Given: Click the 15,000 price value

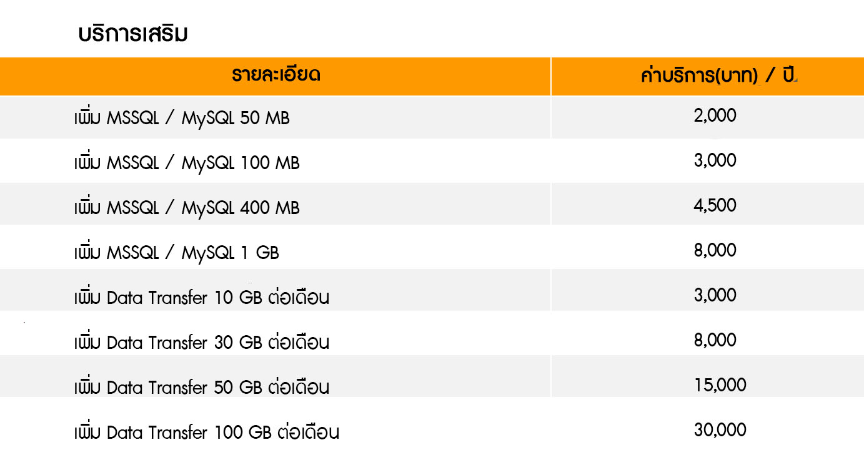Looking at the screenshot, I should pos(720,385).
